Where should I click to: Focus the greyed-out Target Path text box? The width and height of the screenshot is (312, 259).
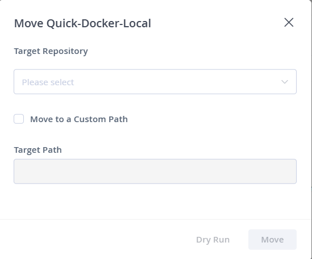tap(155, 172)
